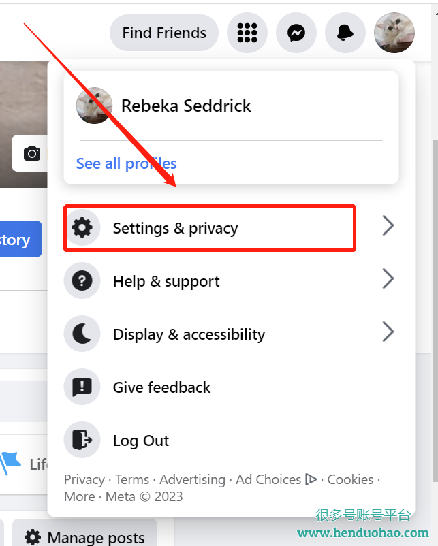Click the Manage posts button
The height and width of the screenshot is (546, 438).
[x=84, y=538]
